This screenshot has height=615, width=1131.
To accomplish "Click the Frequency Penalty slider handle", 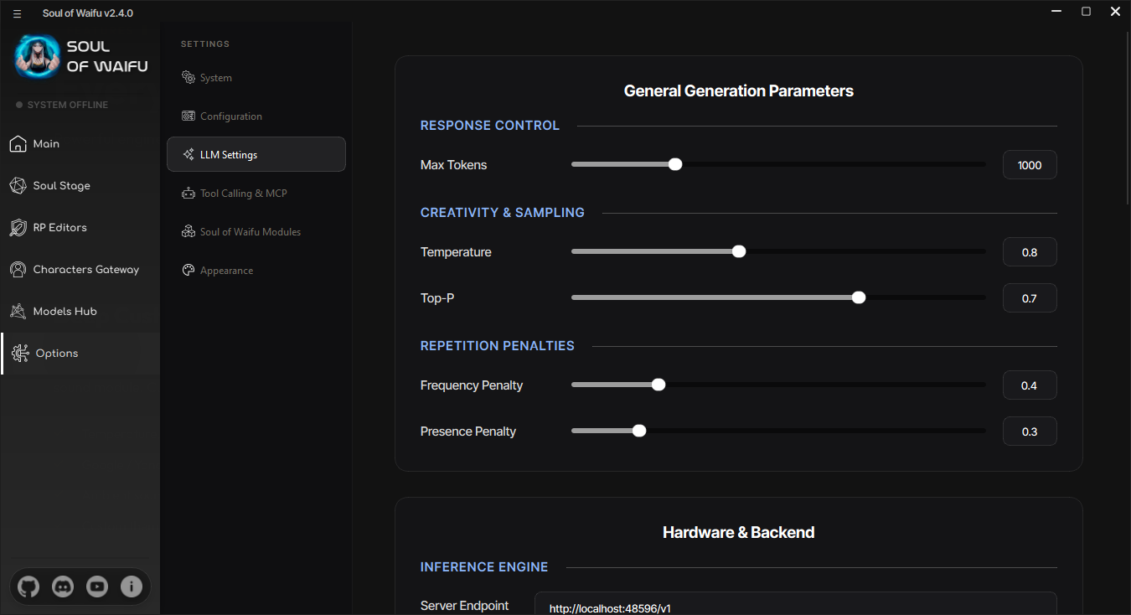I will 658,385.
